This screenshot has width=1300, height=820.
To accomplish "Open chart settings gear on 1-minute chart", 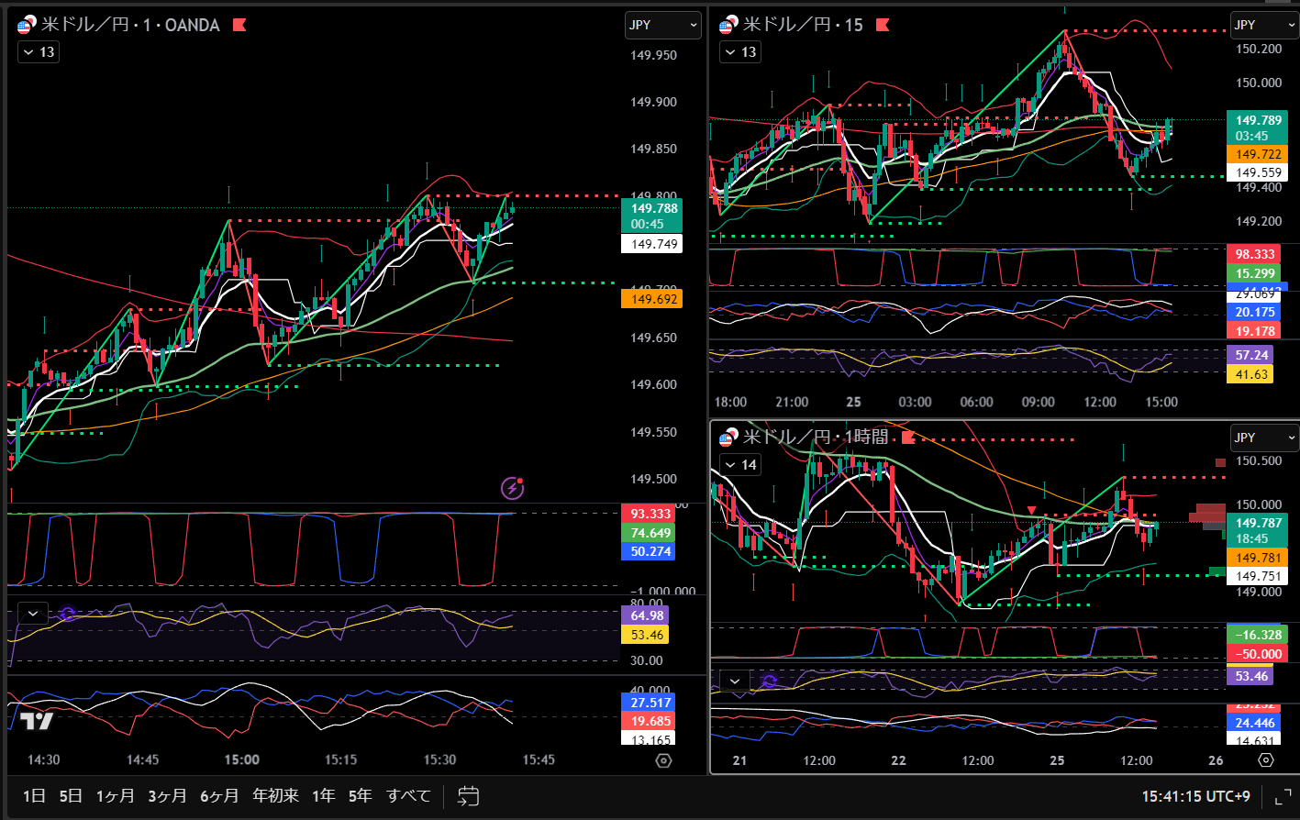I will pyautogui.click(x=664, y=760).
